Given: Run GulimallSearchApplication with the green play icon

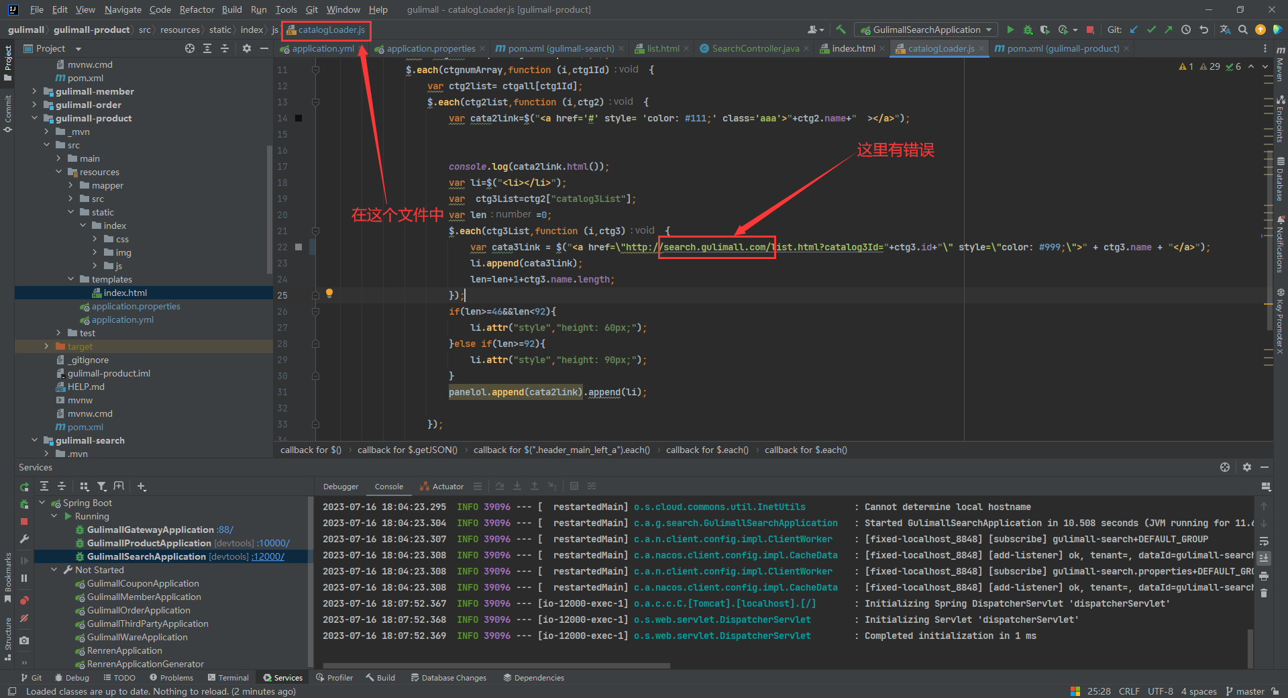Looking at the screenshot, I should click(x=1010, y=30).
